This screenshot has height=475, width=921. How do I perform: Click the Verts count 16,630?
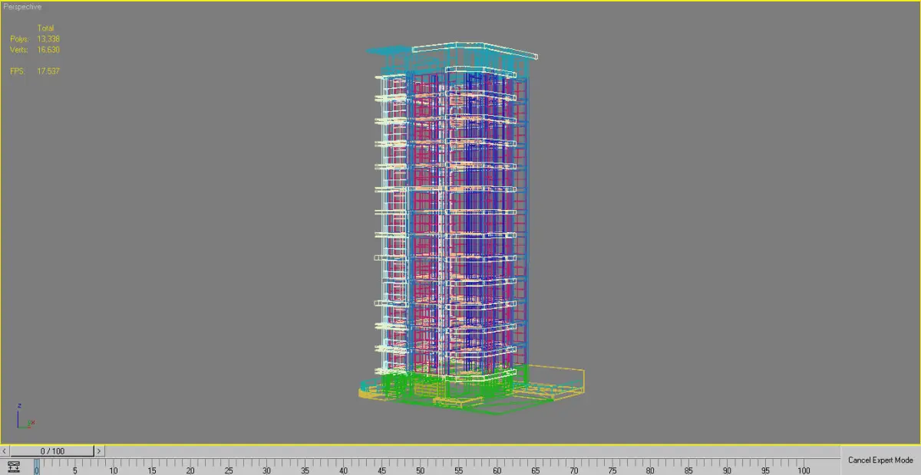pyautogui.click(x=48, y=50)
